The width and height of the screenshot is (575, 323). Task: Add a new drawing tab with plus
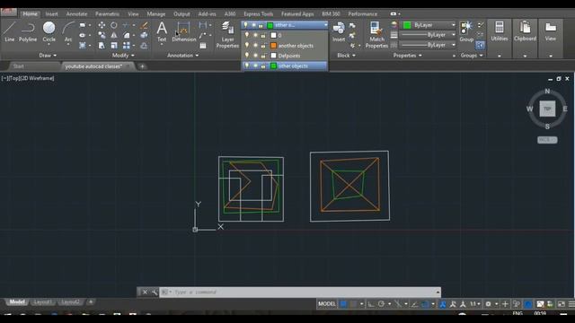point(142,66)
